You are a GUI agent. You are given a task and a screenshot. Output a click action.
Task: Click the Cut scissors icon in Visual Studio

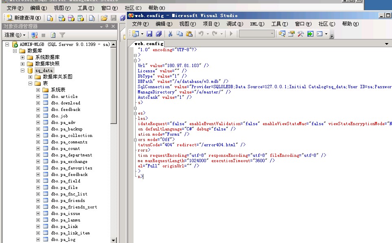(x=170, y=34)
